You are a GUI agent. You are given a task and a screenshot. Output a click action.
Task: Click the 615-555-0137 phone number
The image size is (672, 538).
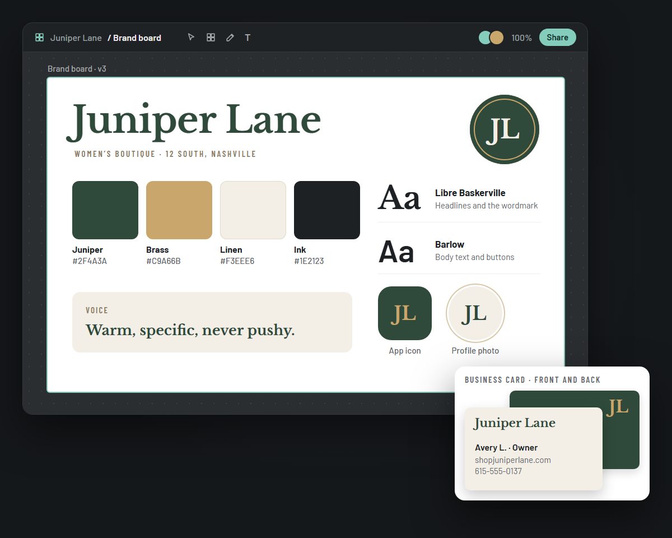click(498, 471)
